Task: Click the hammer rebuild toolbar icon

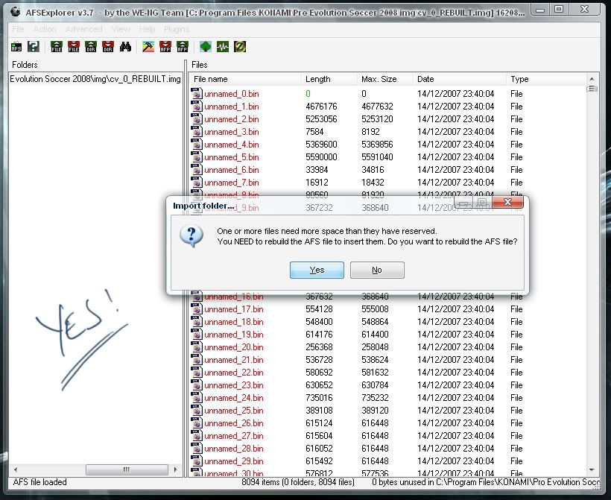Action: [x=148, y=47]
